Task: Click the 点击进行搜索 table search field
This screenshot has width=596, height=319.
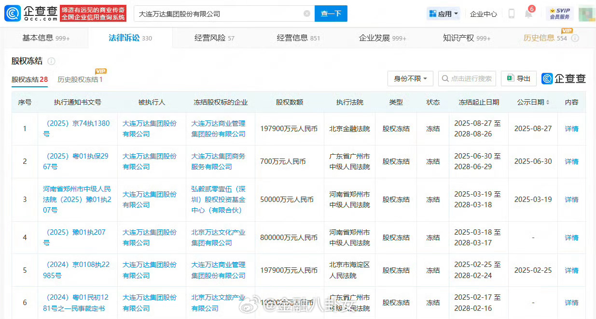Action: coord(467,79)
